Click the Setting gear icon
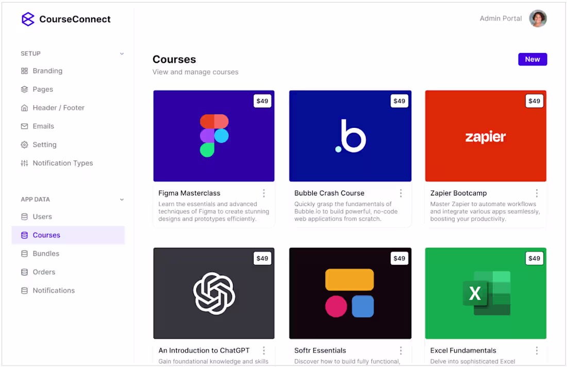Image resolution: width=567 pixels, height=367 pixels. [x=24, y=145]
